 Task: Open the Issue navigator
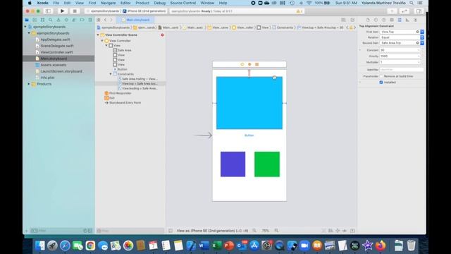(58, 20)
